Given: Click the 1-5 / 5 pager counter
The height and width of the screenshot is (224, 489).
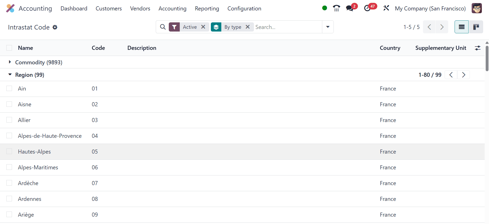Looking at the screenshot, I should [411, 27].
